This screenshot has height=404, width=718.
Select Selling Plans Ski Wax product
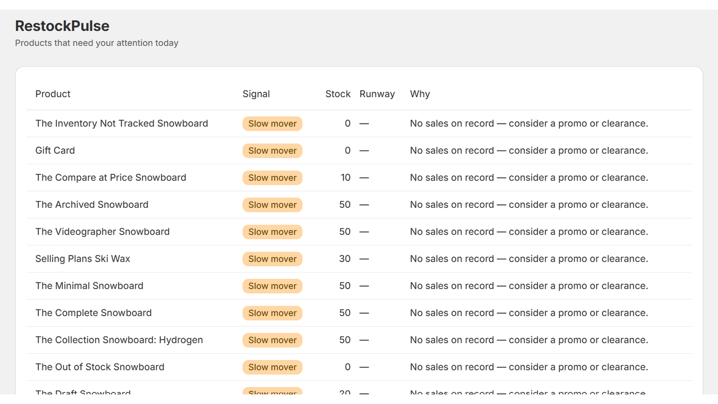coord(83,259)
